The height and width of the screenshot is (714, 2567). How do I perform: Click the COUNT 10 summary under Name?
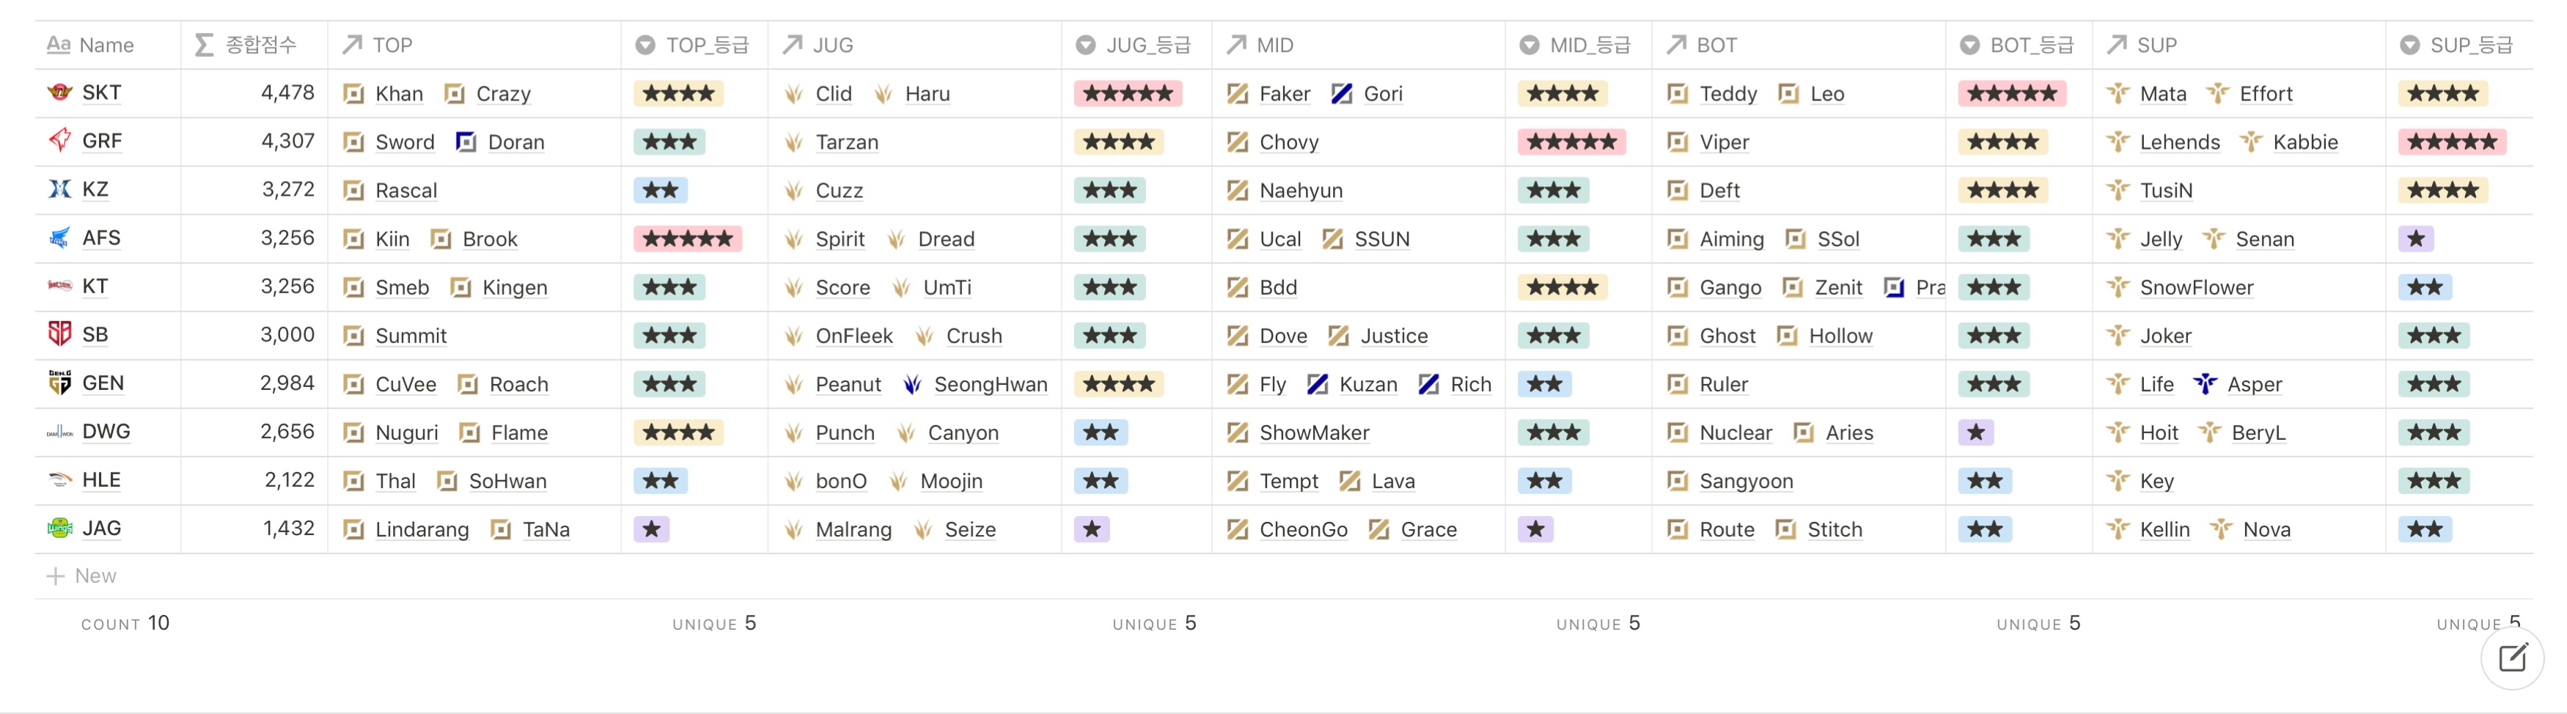click(125, 623)
